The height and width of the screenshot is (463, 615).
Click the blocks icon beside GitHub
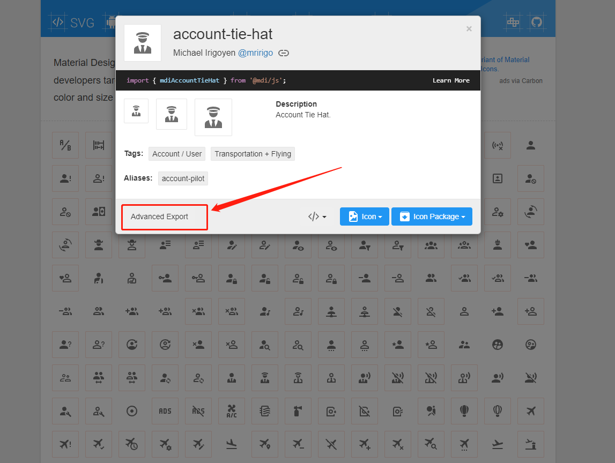[513, 21]
